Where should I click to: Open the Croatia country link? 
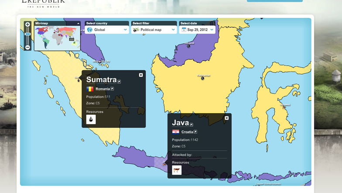(x=187, y=132)
